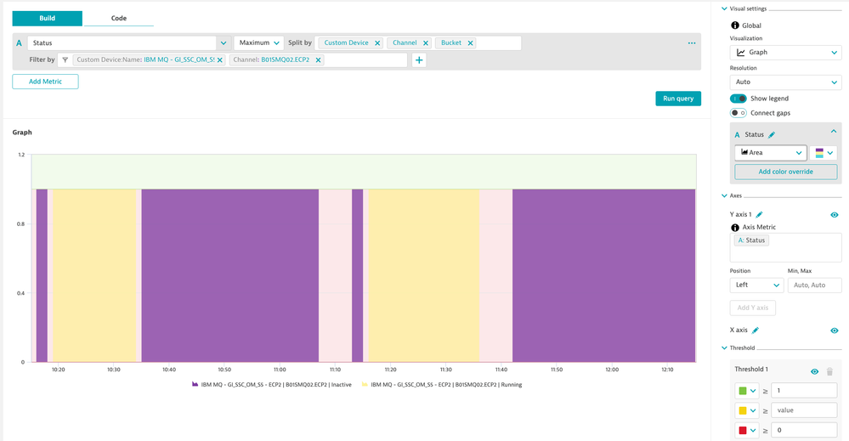
Task: Open the Visualization Graph dropdown
Action: [785, 53]
